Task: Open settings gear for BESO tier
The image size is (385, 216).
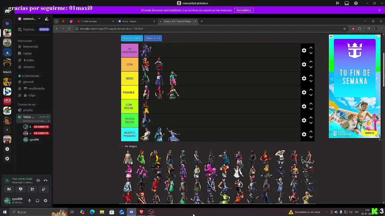Action: tap(304, 78)
